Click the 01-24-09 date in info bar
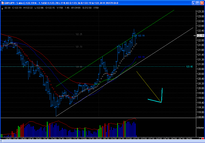This screenshot has height=143, width=205. 76,8
